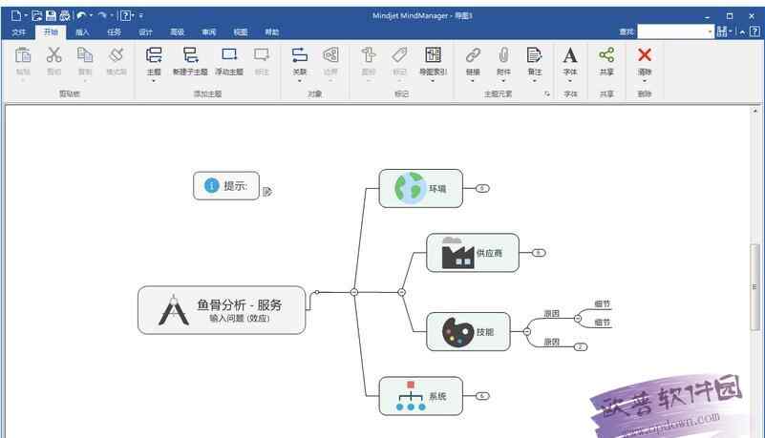Open the 主题元素 group dialog launcher
Viewport: 765px width, 438px height.
(547, 94)
